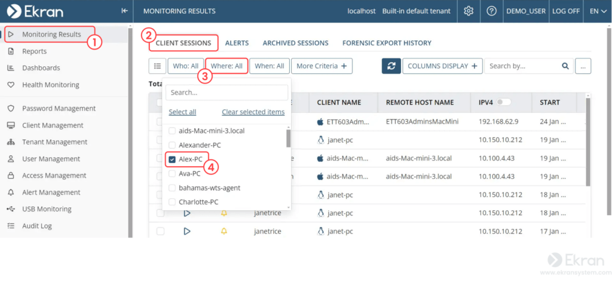Open the Who: All filter
612x291 pixels.
coord(186,66)
